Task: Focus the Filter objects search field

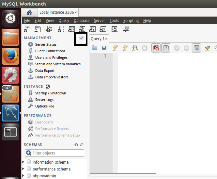Action: (x=54, y=153)
